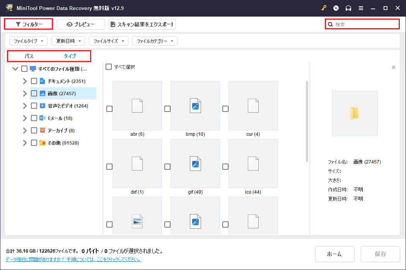Click the E-mail Outlook icon

pos(43,118)
